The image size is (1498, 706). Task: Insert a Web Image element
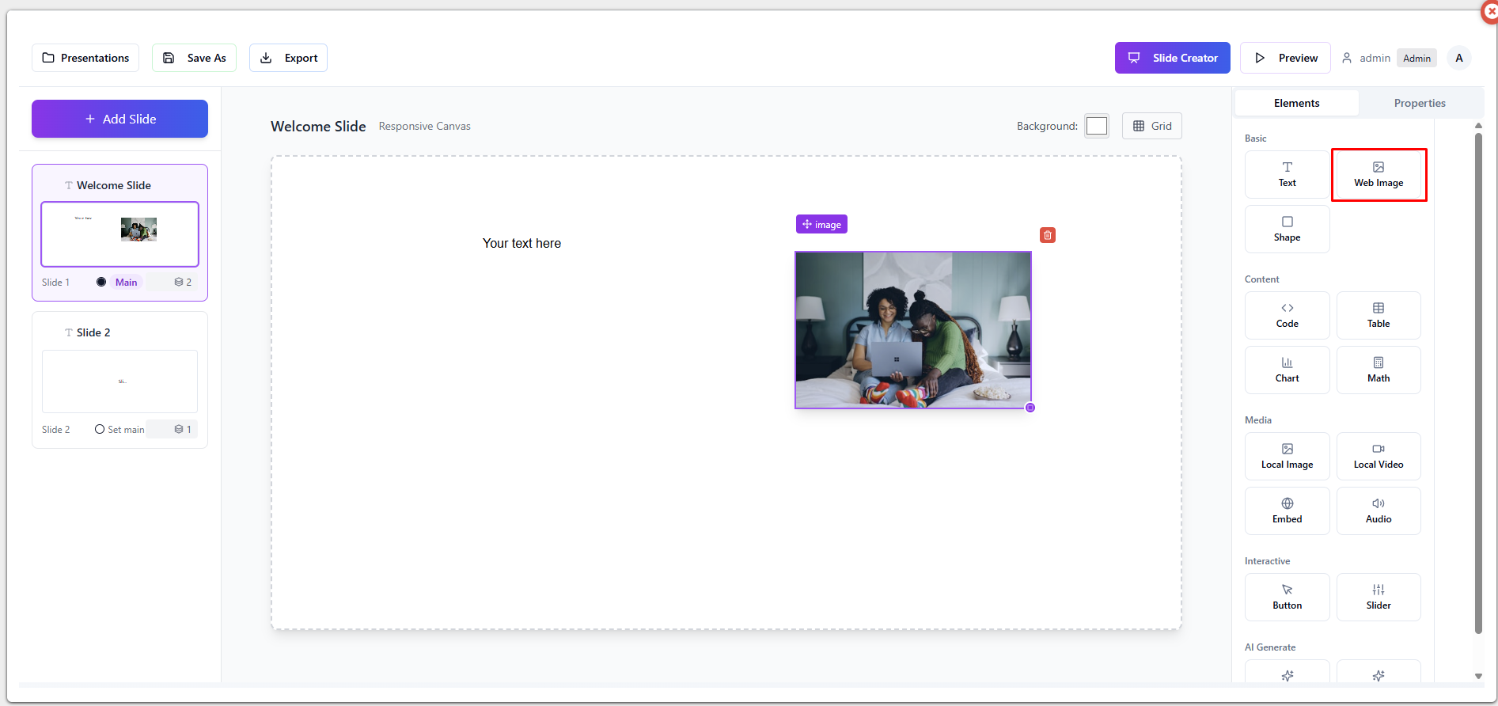pyautogui.click(x=1378, y=174)
